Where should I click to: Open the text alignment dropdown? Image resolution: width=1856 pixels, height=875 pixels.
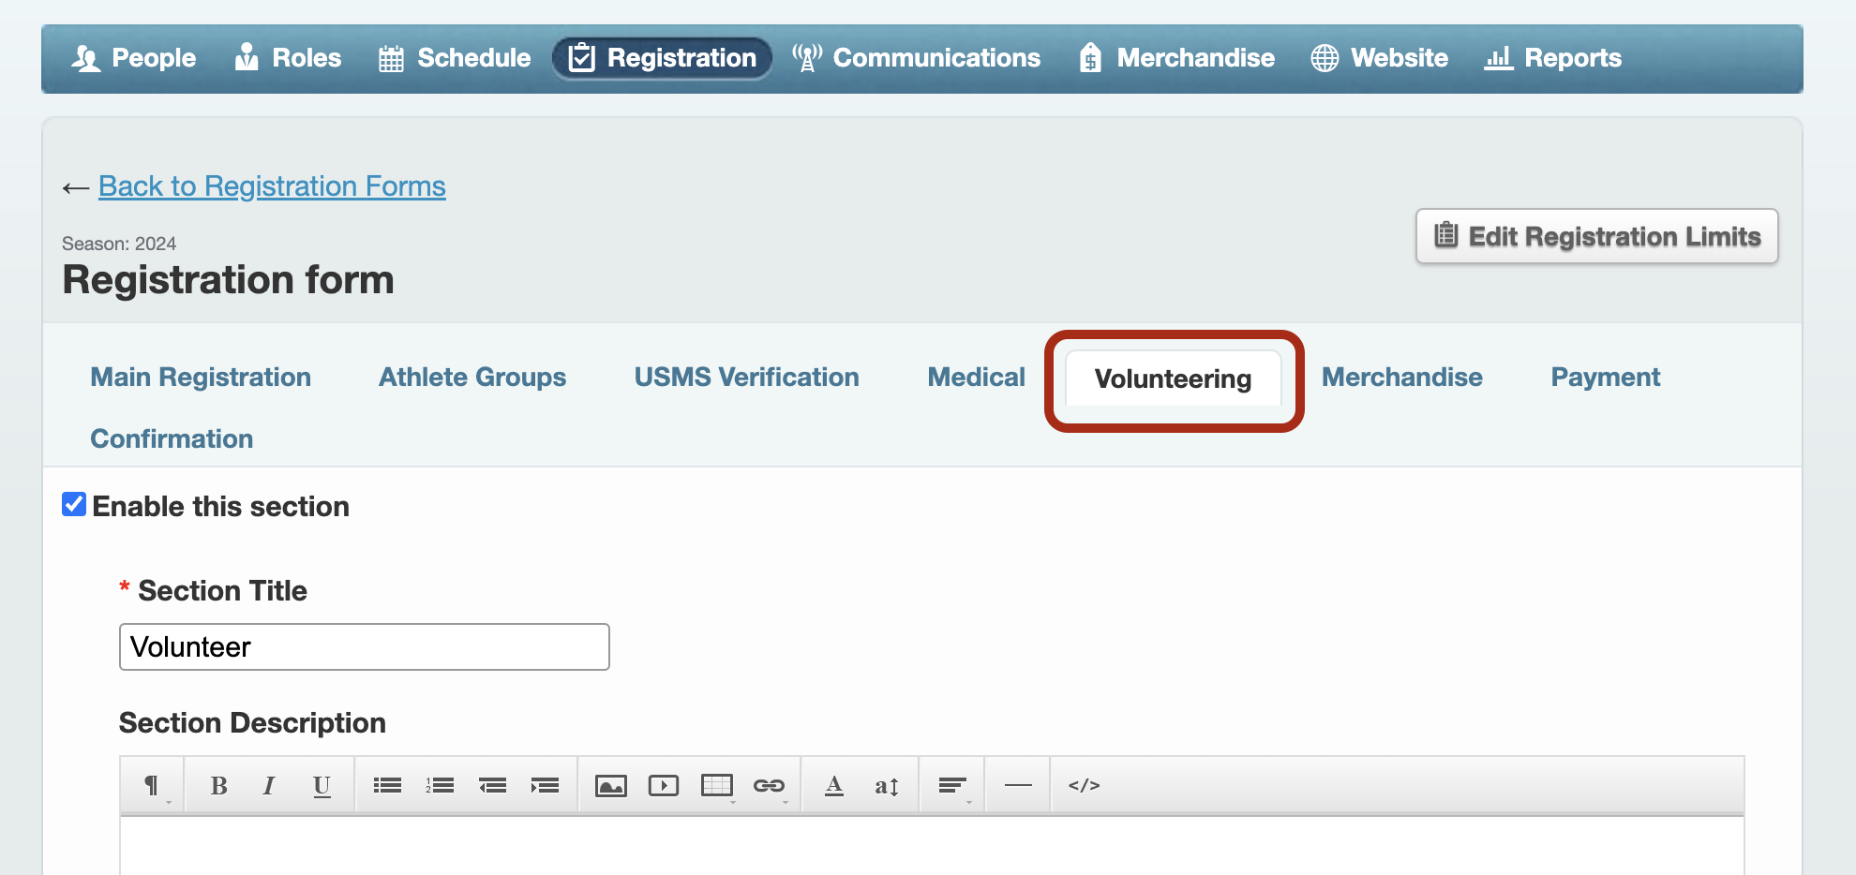952,785
